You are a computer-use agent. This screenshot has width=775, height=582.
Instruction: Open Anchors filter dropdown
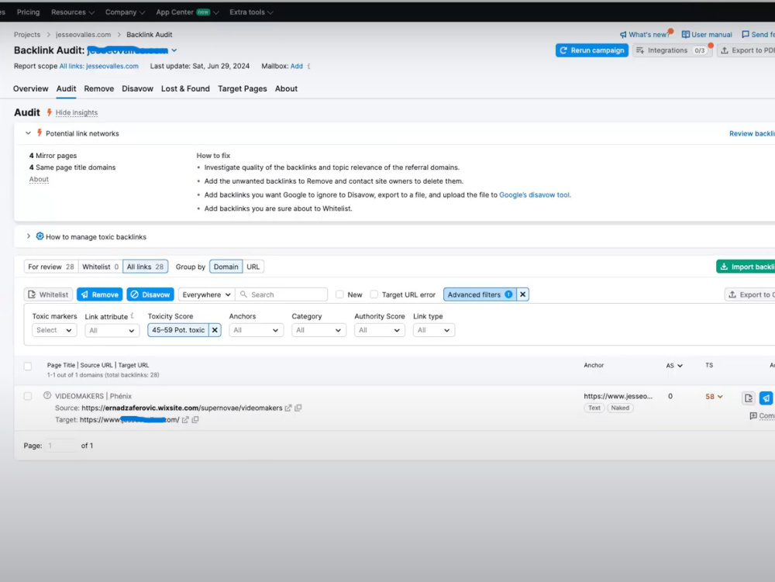pos(256,330)
